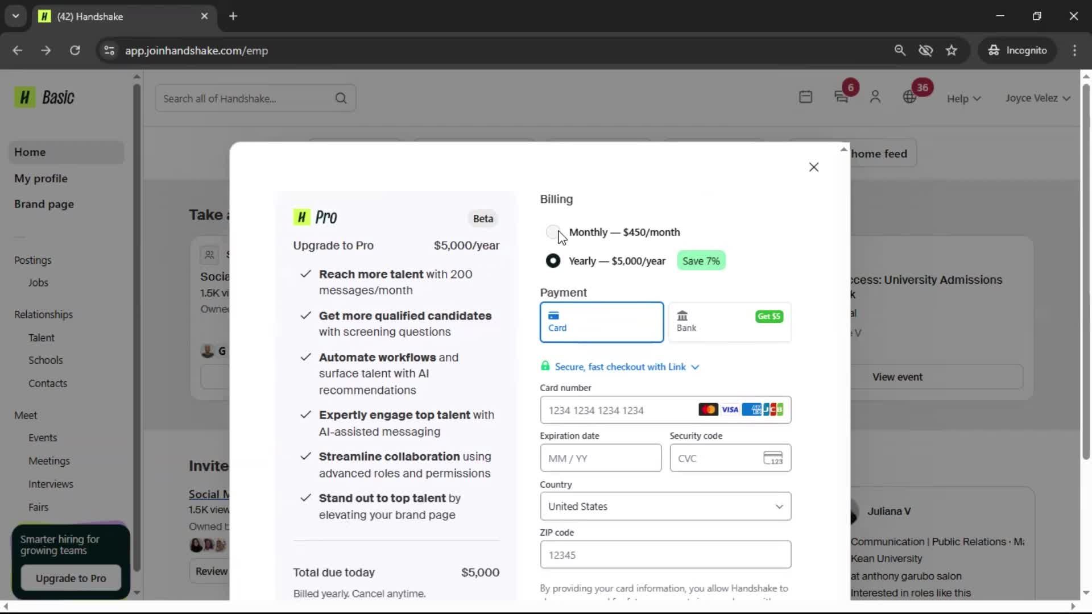Viewport: 1092px width, 614px height.
Task: Expand the Help menu
Action: click(x=963, y=98)
